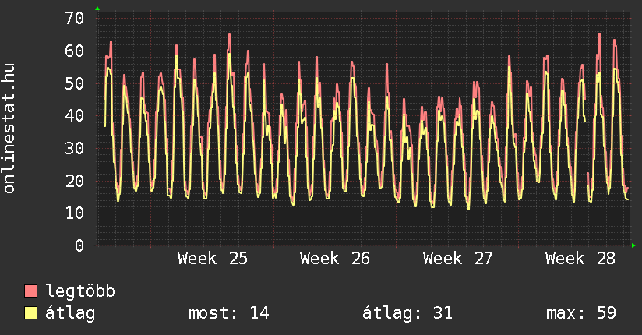Click the 60 y-axis value
Viewport: 642px width, 335px height.
[75, 51]
